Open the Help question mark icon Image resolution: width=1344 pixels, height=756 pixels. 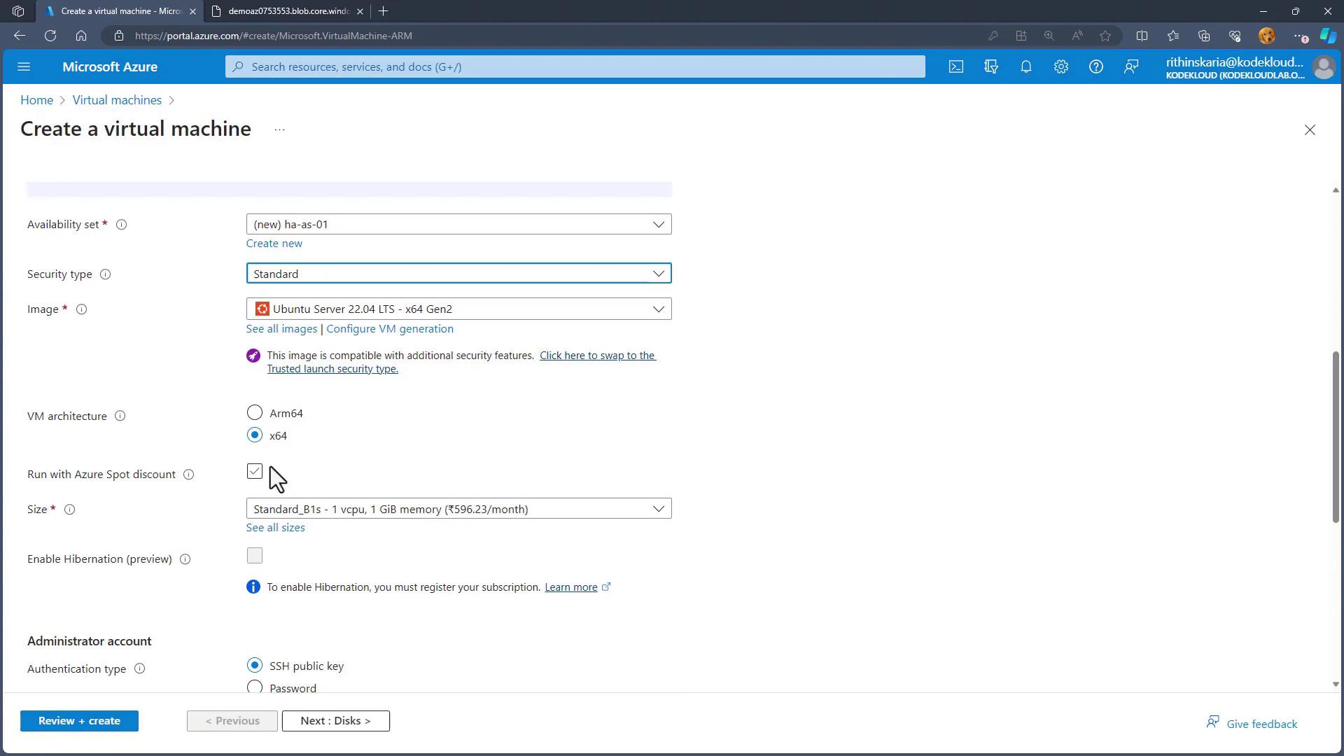pos(1095,67)
